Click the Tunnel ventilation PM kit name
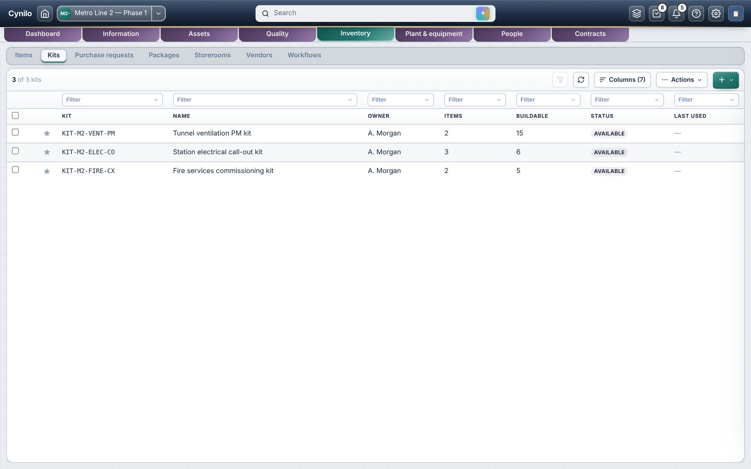 [x=212, y=134]
